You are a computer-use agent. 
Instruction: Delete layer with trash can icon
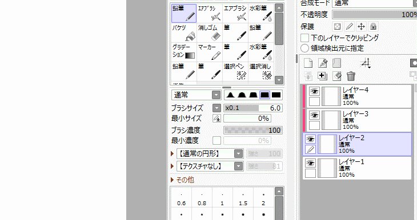[x=351, y=76]
